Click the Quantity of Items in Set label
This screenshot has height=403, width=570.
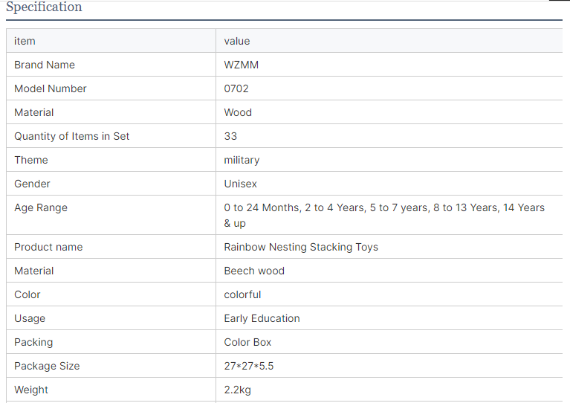point(71,136)
